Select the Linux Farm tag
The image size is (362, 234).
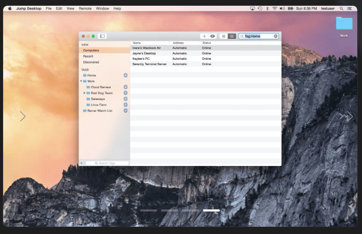99,105
